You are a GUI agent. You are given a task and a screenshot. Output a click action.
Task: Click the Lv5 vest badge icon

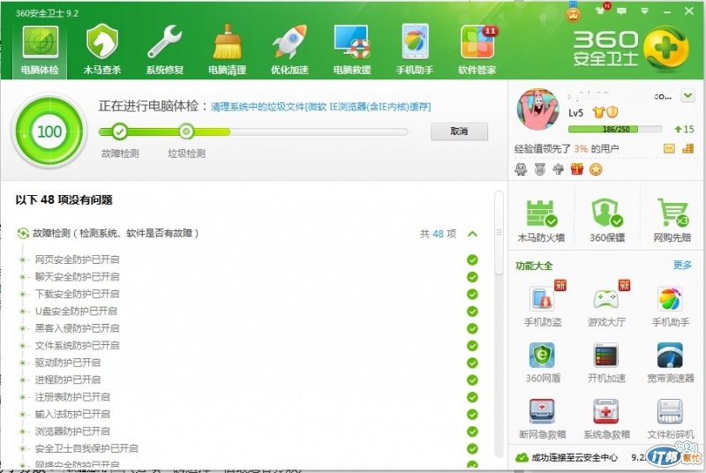click(x=598, y=112)
